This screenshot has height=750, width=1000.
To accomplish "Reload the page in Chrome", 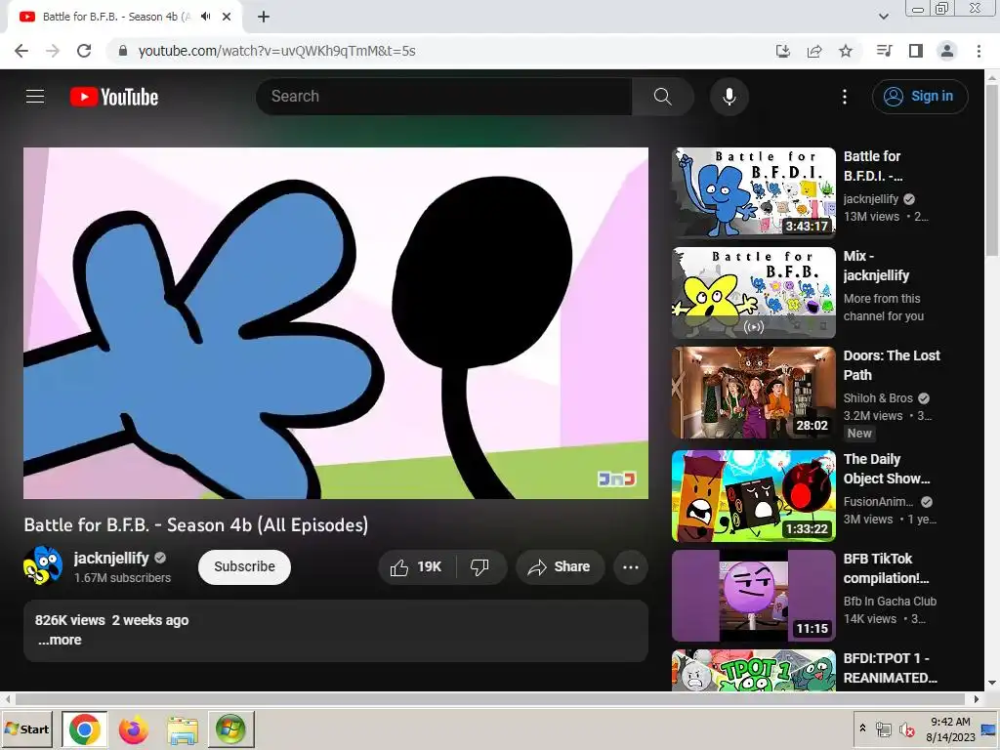I will pyautogui.click(x=84, y=51).
